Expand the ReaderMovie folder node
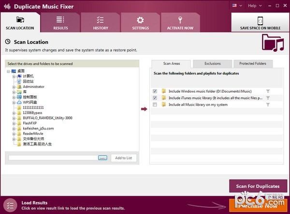This screenshot has height=214, width=290. (14, 134)
